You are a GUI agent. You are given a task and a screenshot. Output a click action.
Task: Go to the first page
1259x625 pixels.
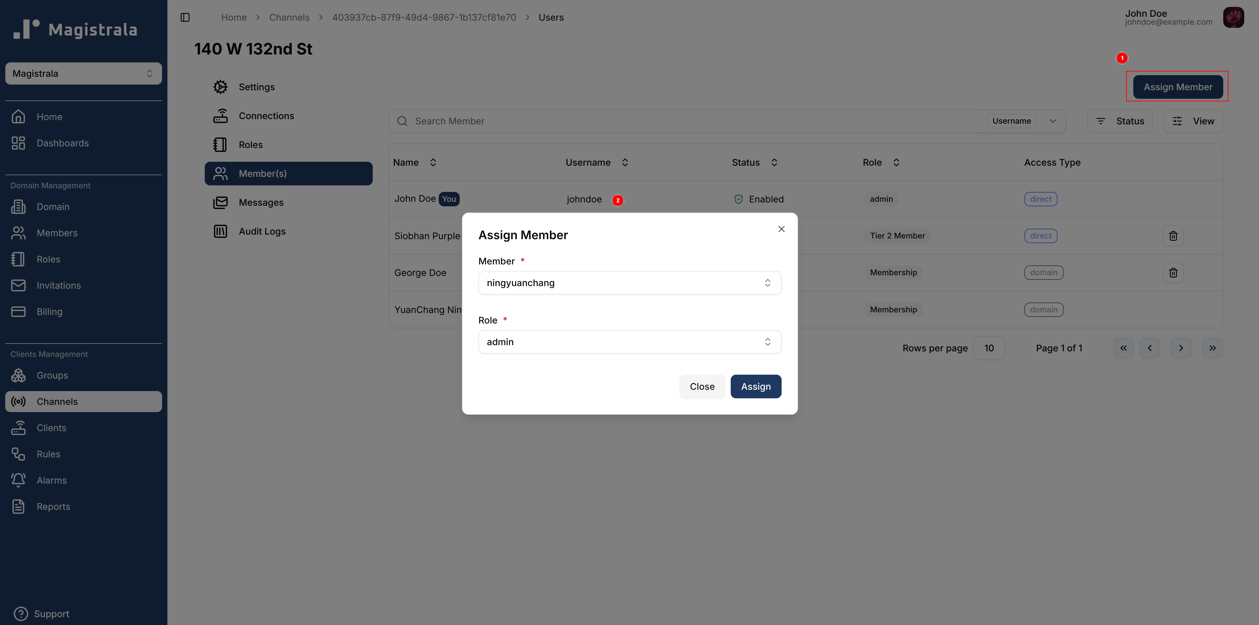[x=1123, y=348]
